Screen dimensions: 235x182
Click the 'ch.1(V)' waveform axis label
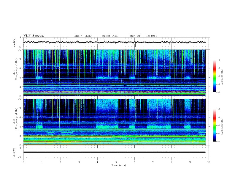coord(14,42)
